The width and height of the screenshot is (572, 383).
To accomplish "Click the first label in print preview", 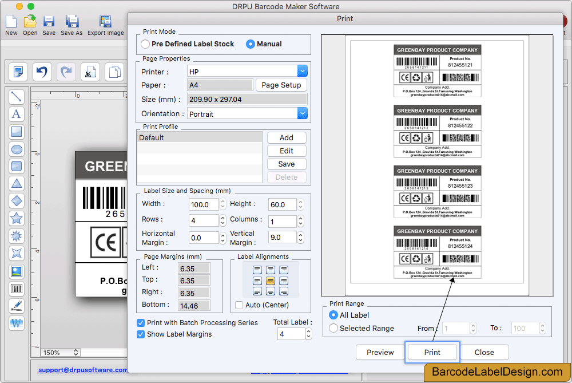I will click(437, 71).
